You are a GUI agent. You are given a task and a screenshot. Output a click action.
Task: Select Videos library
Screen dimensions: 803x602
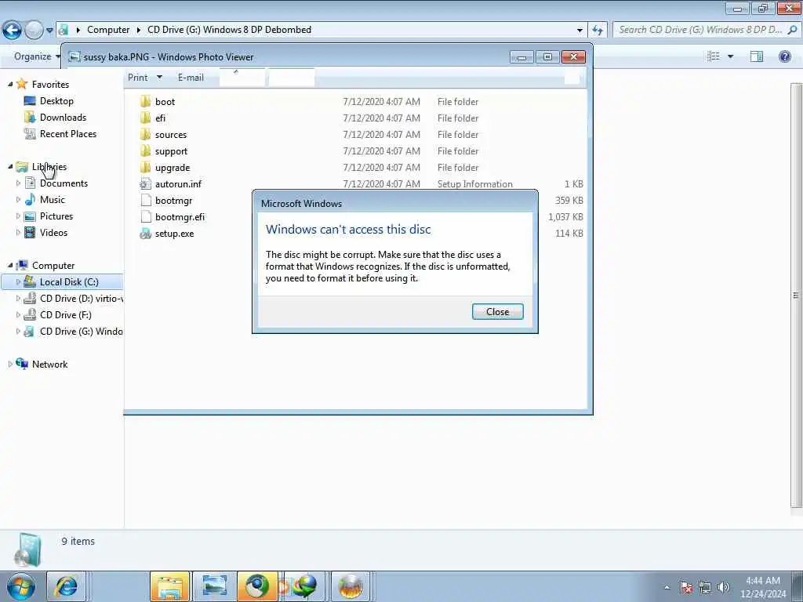click(53, 232)
